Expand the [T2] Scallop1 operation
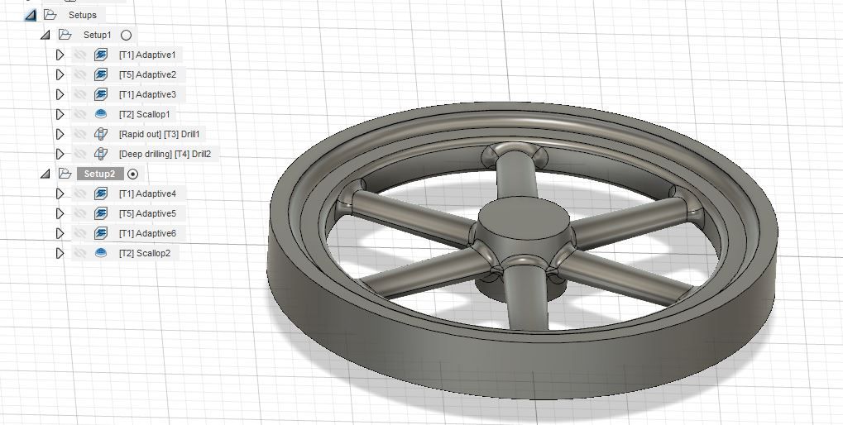The width and height of the screenshot is (843, 425). [60, 114]
